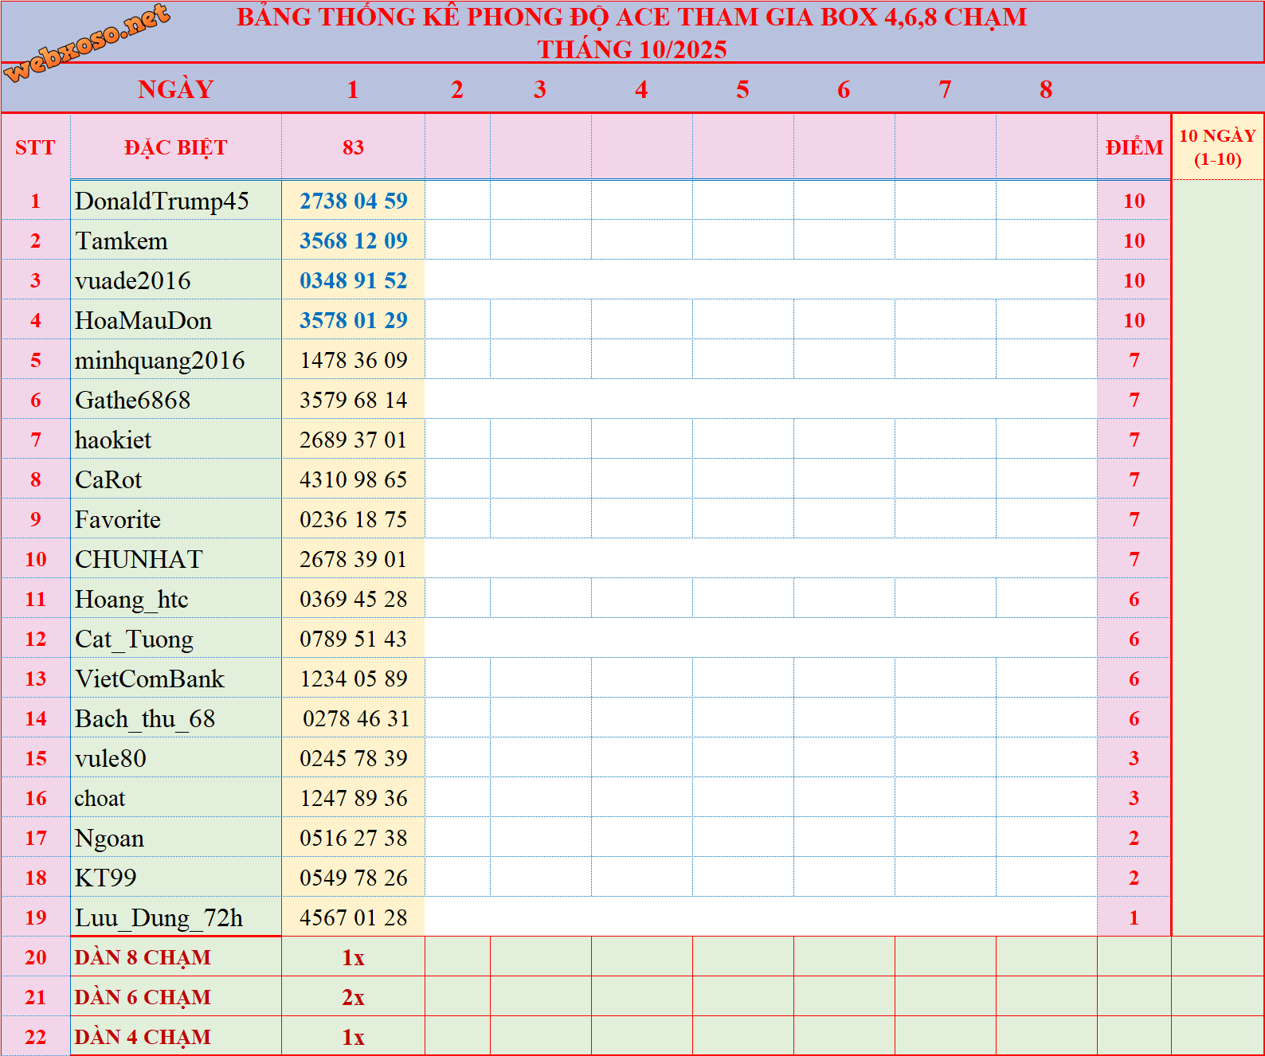Click the webxoso.net logo watermark
The image size is (1265, 1056).
tap(88, 42)
